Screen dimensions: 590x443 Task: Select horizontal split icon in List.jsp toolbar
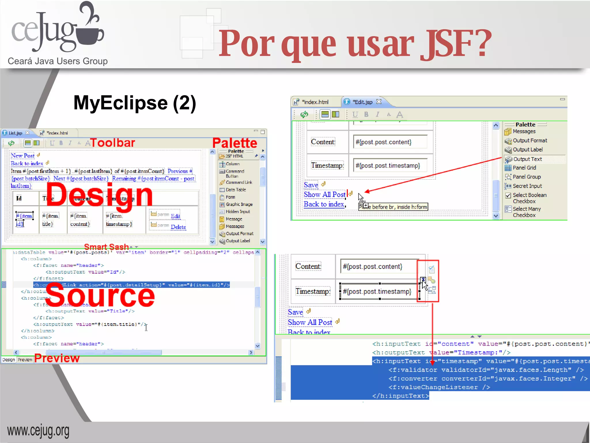(28, 143)
